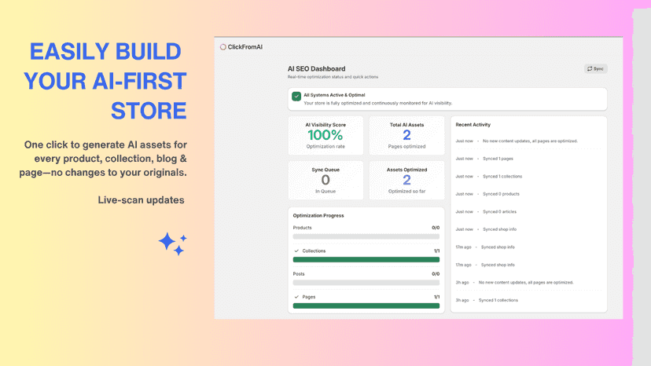The height and width of the screenshot is (366, 651).
Task: Open the AI Visibility Score 100% card
Action: (325, 135)
